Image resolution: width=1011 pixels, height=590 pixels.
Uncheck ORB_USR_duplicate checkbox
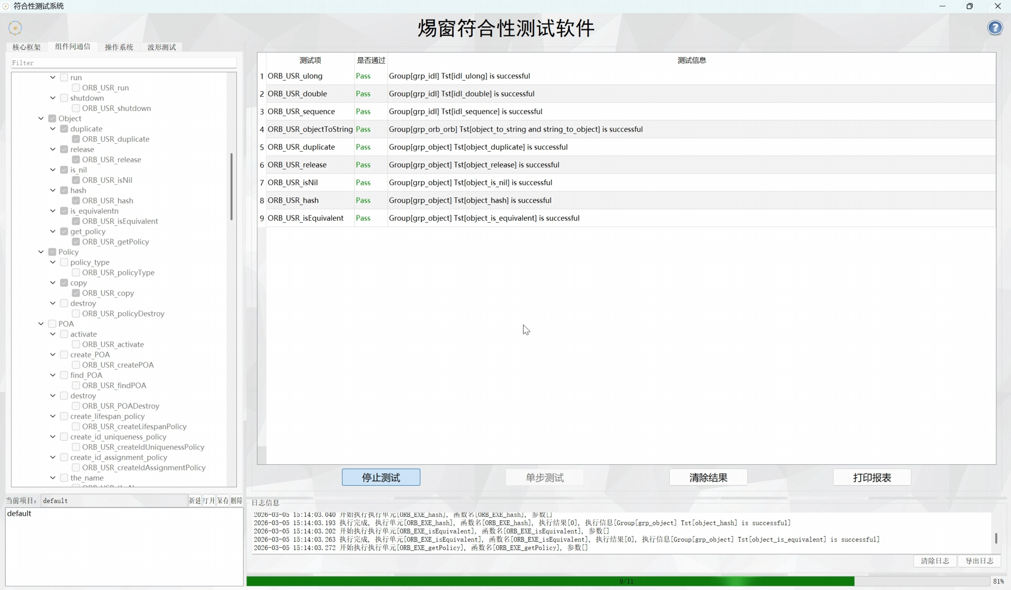tap(76, 139)
